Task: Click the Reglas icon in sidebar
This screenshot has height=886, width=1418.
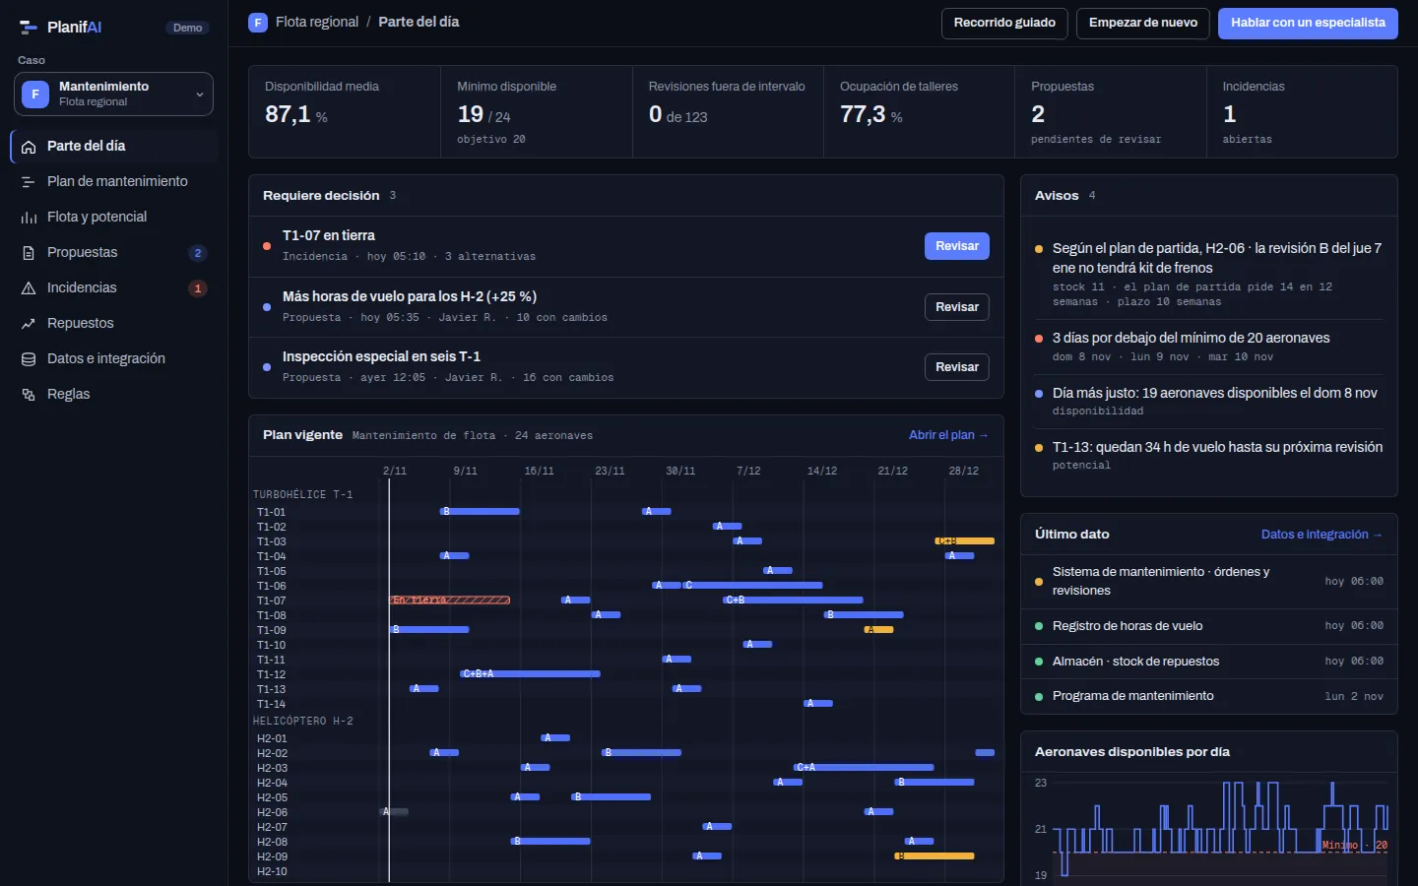Action: pos(29,395)
